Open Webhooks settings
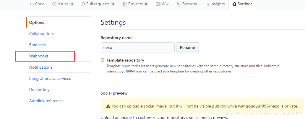The image size is (305, 119). pos(59,56)
